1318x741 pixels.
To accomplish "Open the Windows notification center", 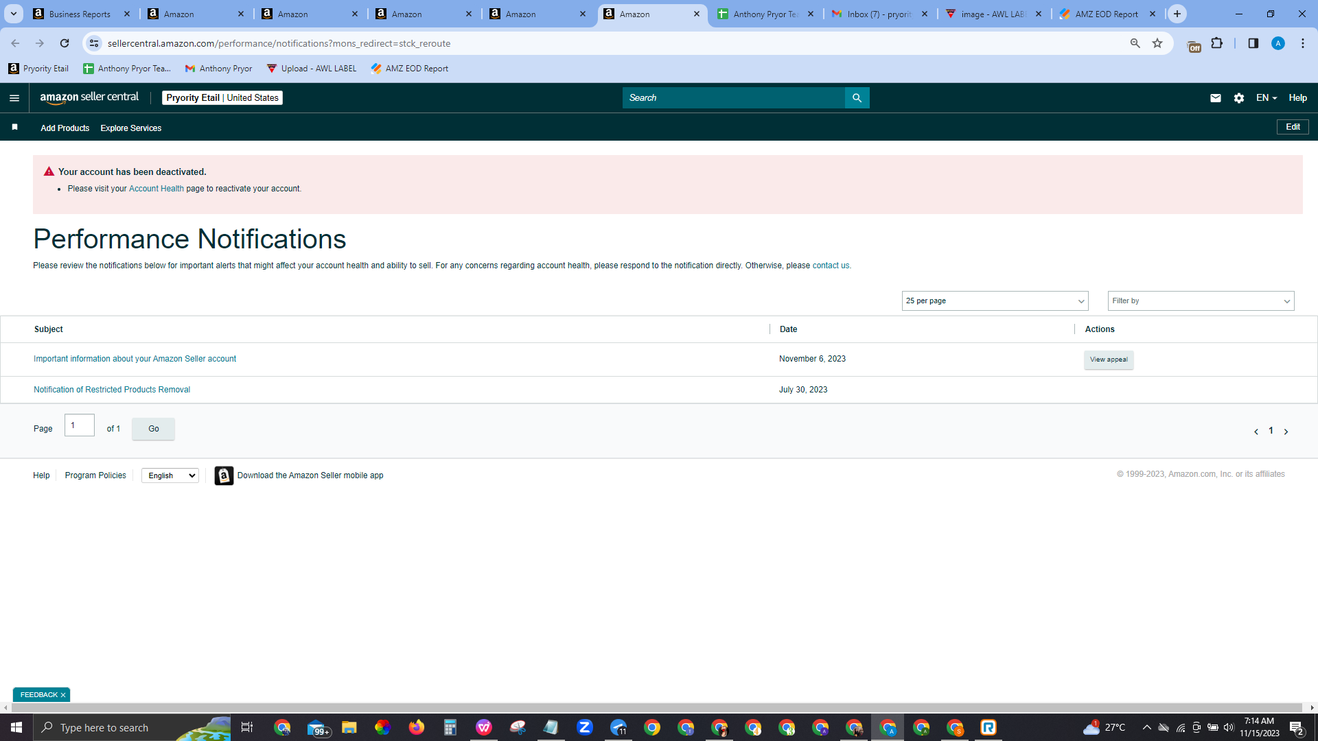I will [1297, 727].
